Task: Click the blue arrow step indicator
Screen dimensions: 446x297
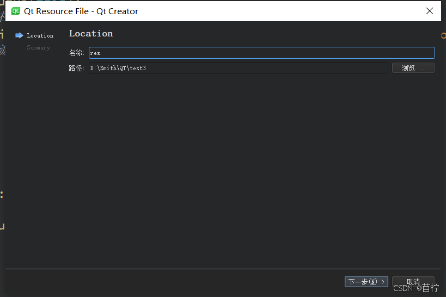Action: [x=19, y=35]
